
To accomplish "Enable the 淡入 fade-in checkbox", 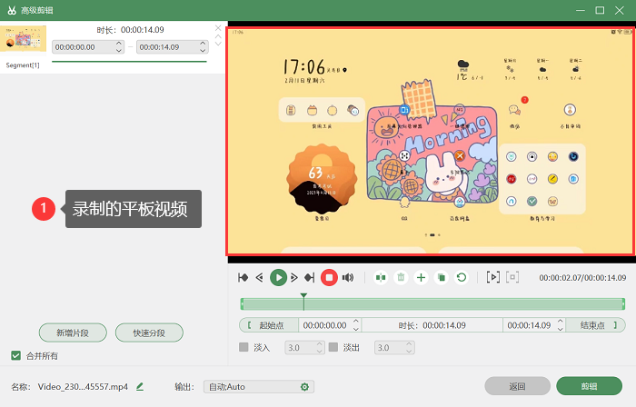I will click(243, 347).
